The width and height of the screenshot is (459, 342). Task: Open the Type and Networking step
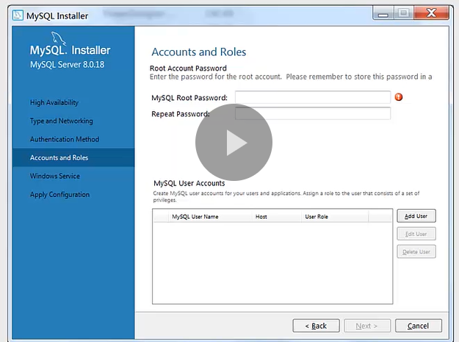(x=61, y=121)
